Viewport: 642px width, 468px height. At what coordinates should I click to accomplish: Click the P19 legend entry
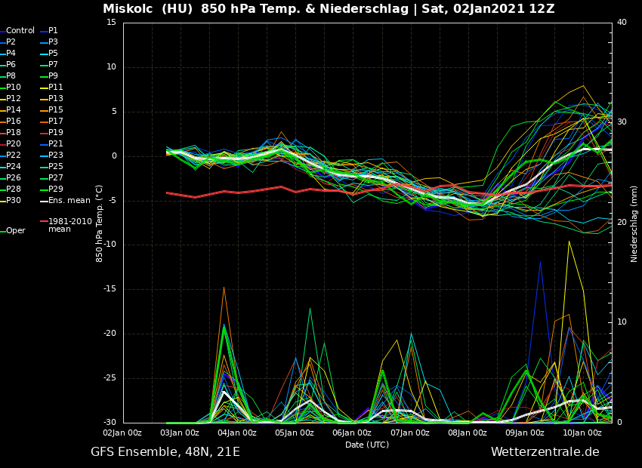tap(56, 133)
